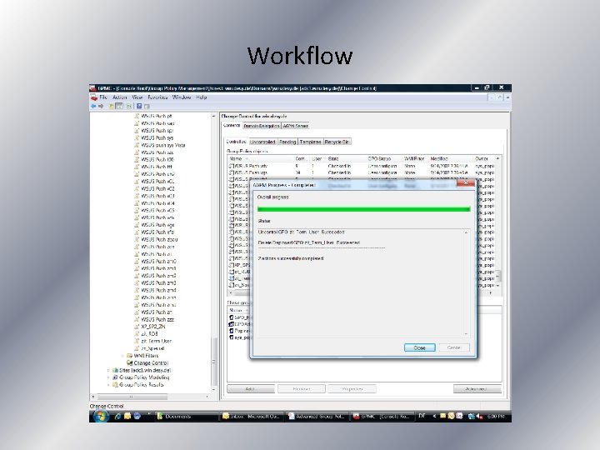This screenshot has width=600, height=450.
Task: Open the Windows Start orb
Action: click(x=100, y=417)
